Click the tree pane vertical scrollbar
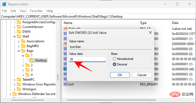Image resolution: width=196 pixels, height=103 pixels. coord(58,77)
